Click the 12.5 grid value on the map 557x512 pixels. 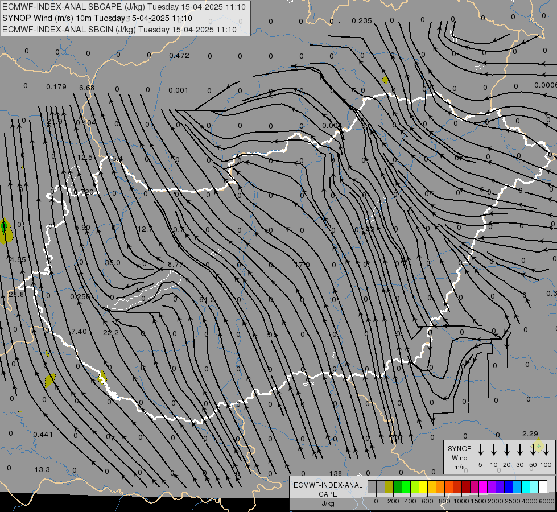85,158
